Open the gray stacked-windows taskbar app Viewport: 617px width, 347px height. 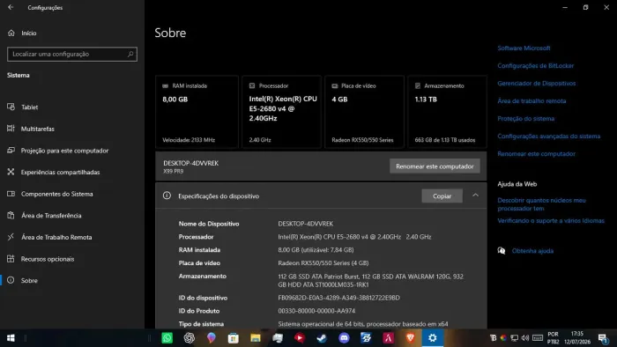tap(278, 338)
